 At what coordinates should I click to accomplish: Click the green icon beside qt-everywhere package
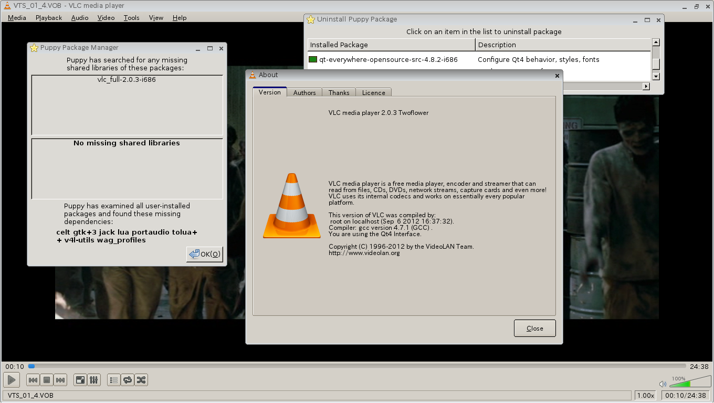[x=313, y=59]
